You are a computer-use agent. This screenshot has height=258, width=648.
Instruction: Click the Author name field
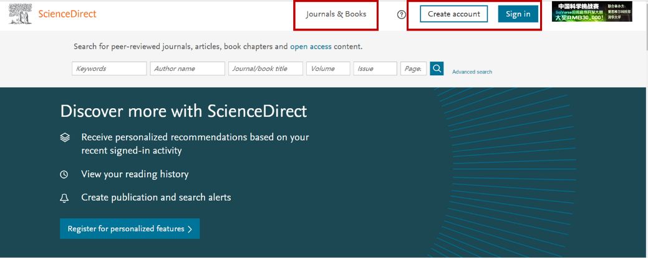(x=187, y=69)
